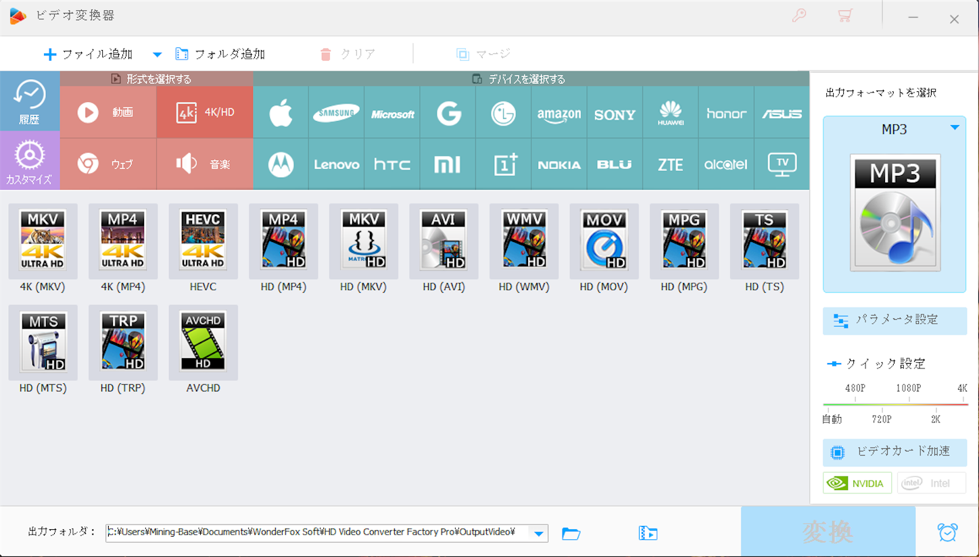This screenshot has width=979, height=557.
Task: Open NVIDIA video card acceleration option
Action: coord(857,483)
